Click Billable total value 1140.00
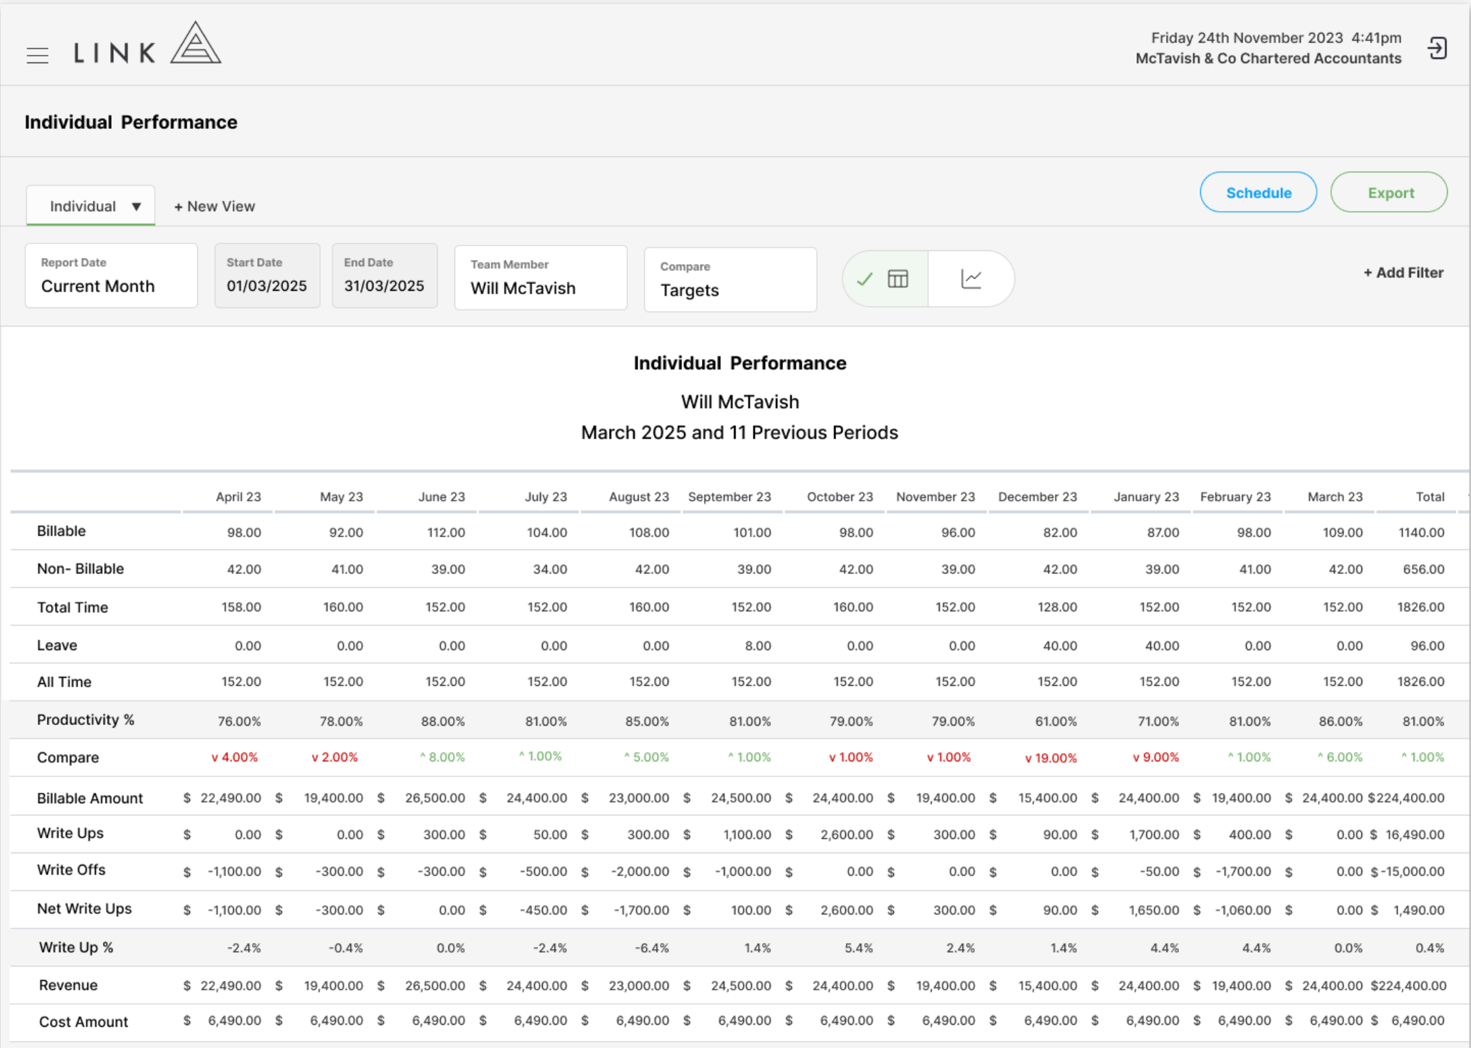 [x=1421, y=532]
